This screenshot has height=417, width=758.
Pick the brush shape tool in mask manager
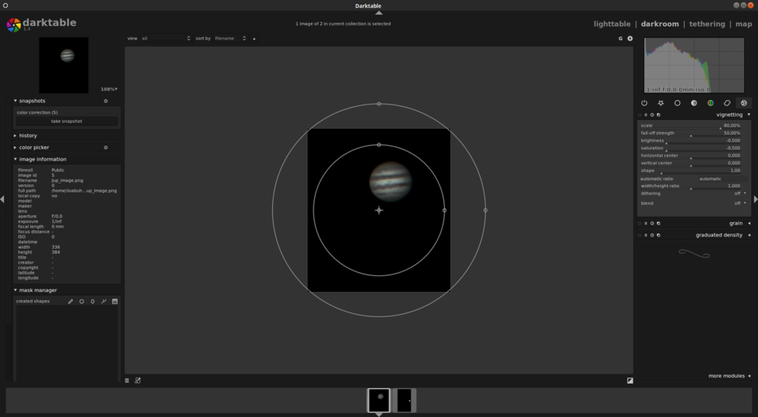tap(70, 302)
